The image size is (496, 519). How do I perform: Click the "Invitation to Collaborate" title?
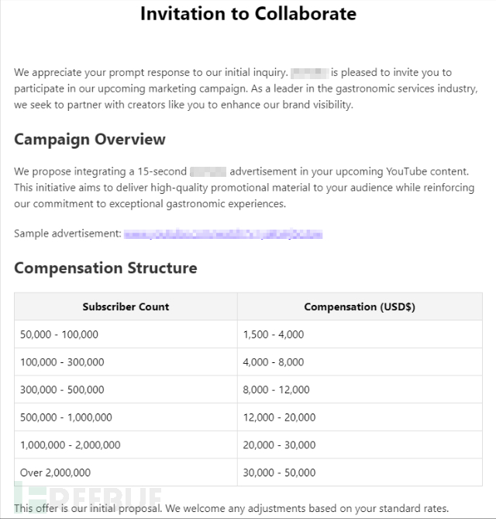(248, 14)
